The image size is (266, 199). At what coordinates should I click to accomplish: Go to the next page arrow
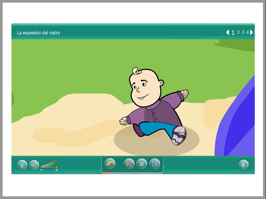[x=252, y=32]
